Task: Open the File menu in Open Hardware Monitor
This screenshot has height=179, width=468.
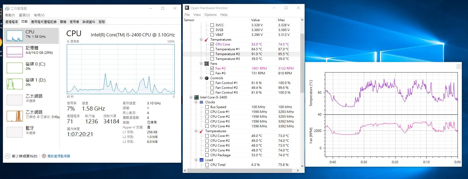Action: pos(187,15)
